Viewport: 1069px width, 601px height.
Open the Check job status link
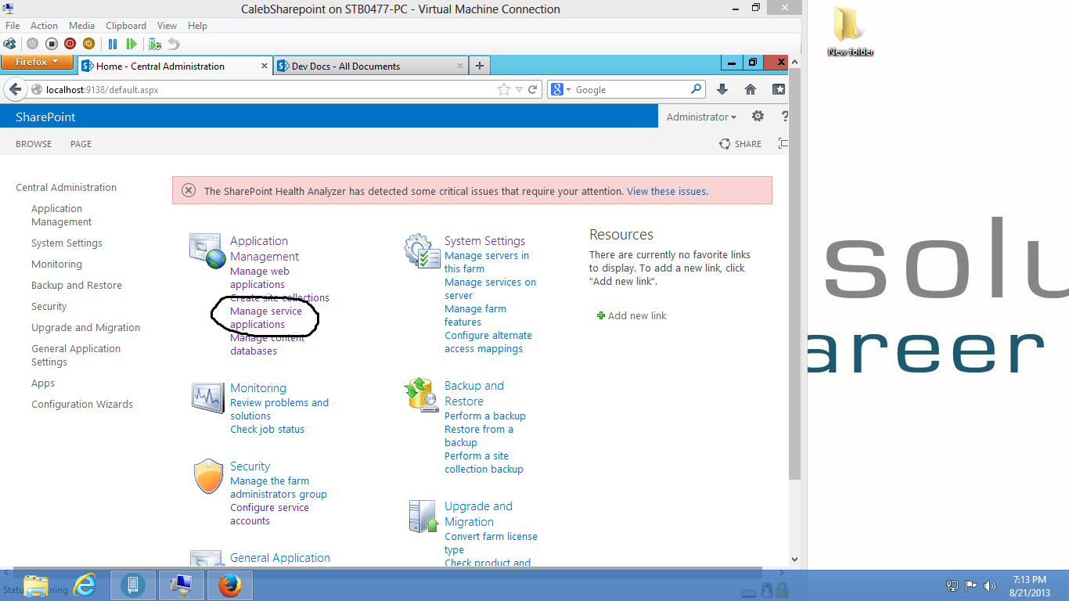267,430
